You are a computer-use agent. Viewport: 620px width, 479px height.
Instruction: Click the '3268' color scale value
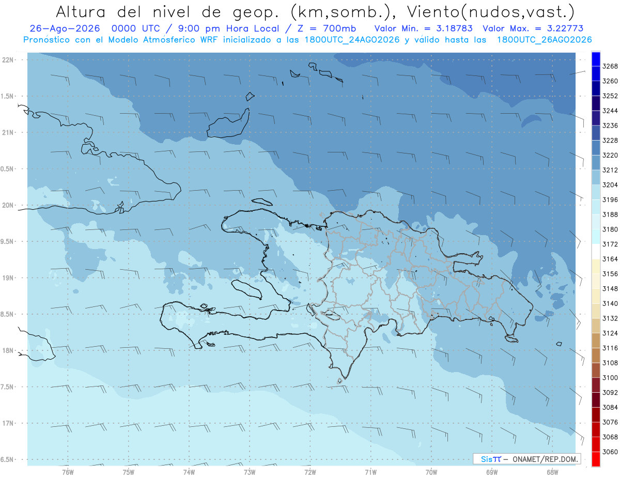[x=610, y=66]
